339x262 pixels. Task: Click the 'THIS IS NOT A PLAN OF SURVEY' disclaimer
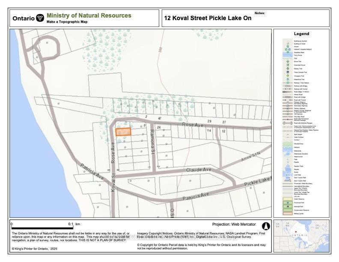click(x=102, y=240)
